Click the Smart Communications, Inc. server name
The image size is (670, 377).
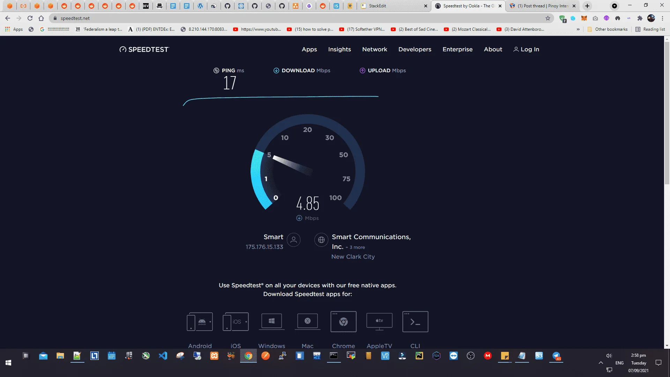[371, 242]
